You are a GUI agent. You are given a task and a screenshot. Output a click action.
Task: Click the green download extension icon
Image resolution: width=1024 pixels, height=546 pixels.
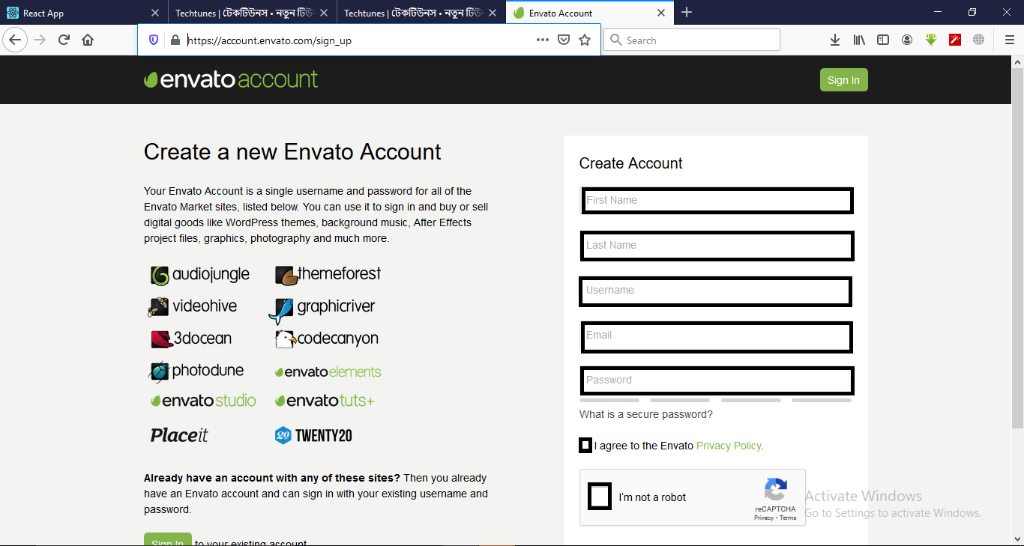[931, 40]
